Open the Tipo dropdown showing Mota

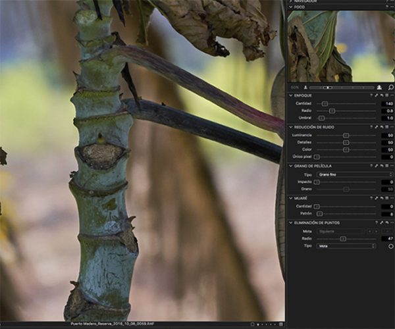point(346,246)
